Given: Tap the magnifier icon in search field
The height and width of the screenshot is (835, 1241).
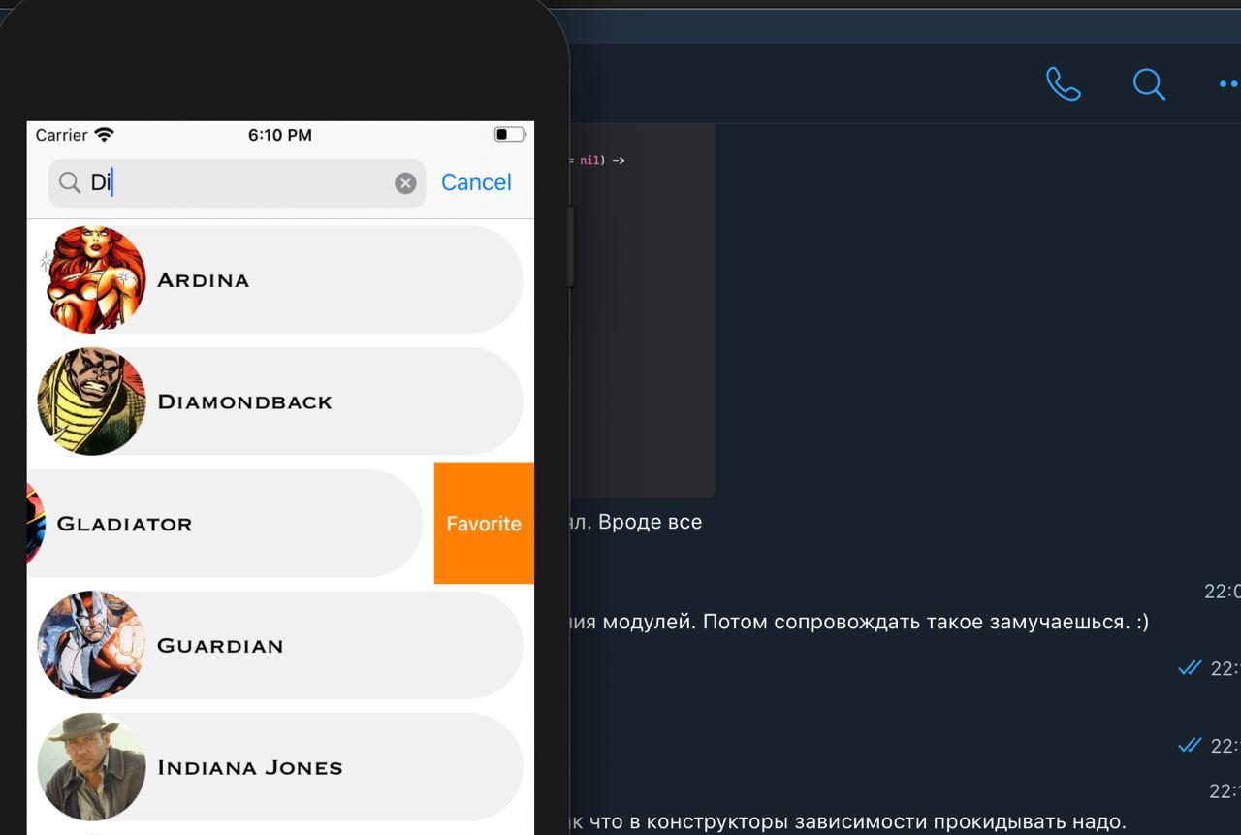Looking at the screenshot, I should [x=69, y=182].
